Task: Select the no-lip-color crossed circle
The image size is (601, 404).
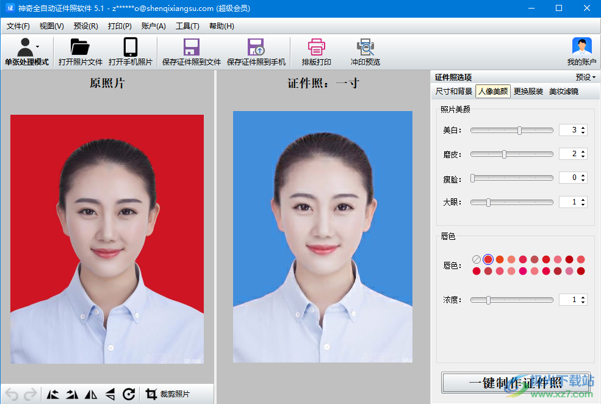Action: (477, 259)
